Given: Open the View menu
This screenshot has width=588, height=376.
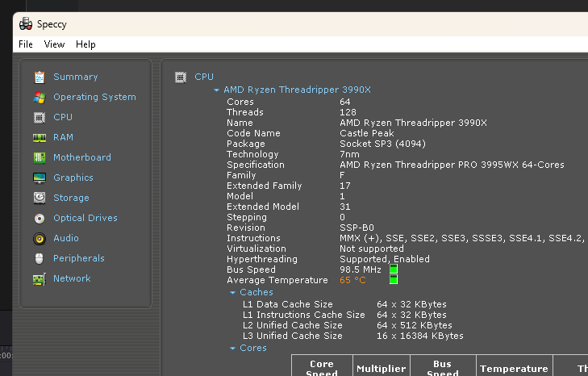Looking at the screenshot, I should (54, 44).
